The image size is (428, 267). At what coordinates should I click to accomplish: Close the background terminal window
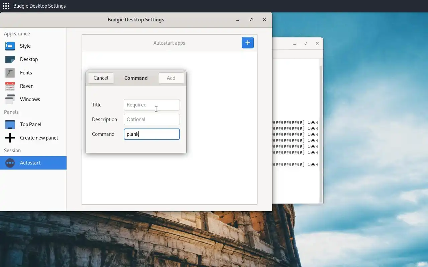click(317, 44)
